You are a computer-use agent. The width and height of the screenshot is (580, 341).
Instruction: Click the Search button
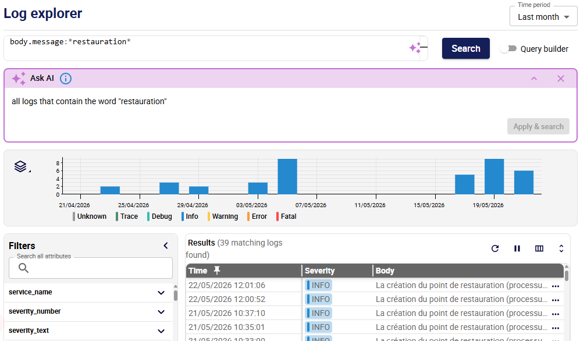pos(466,48)
